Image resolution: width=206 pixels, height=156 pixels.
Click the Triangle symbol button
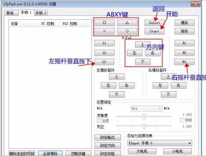(x=127, y=23)
